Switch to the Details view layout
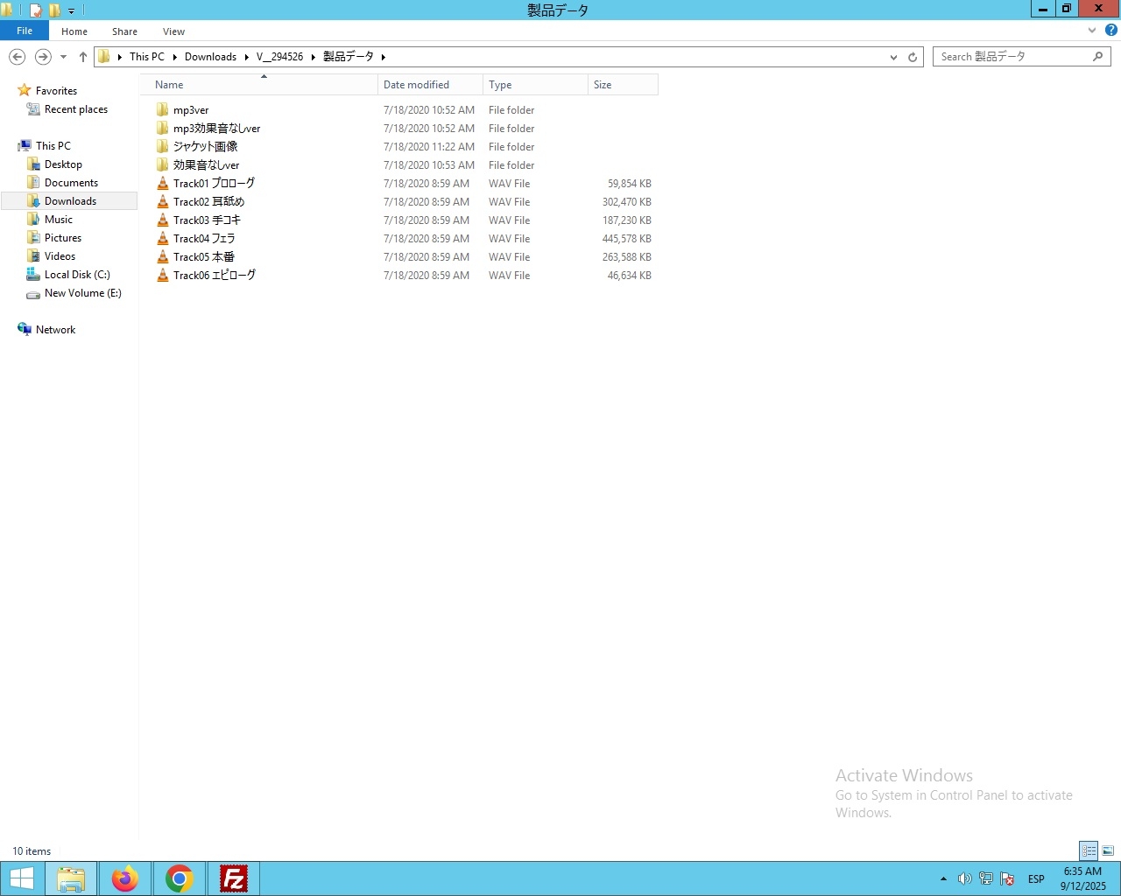This screenshot has height=896, width=1121. [x=1089, y=850]
